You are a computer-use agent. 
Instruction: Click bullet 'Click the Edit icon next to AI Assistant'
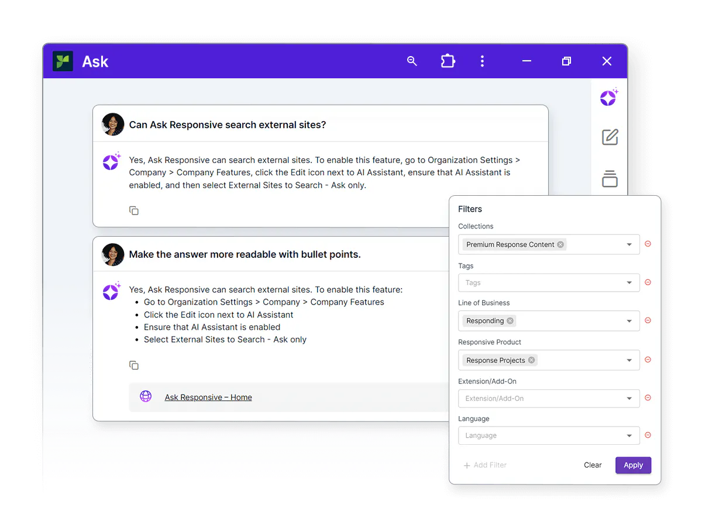pos(219,314)
